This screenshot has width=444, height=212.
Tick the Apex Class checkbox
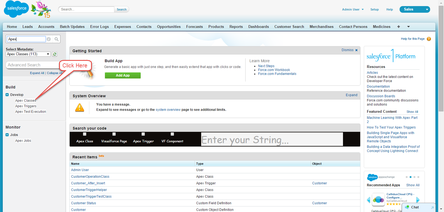click(x=85, y=134)
